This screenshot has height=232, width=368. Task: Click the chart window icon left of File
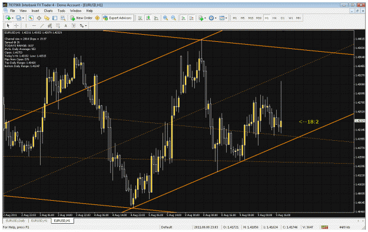coord(6,11)
